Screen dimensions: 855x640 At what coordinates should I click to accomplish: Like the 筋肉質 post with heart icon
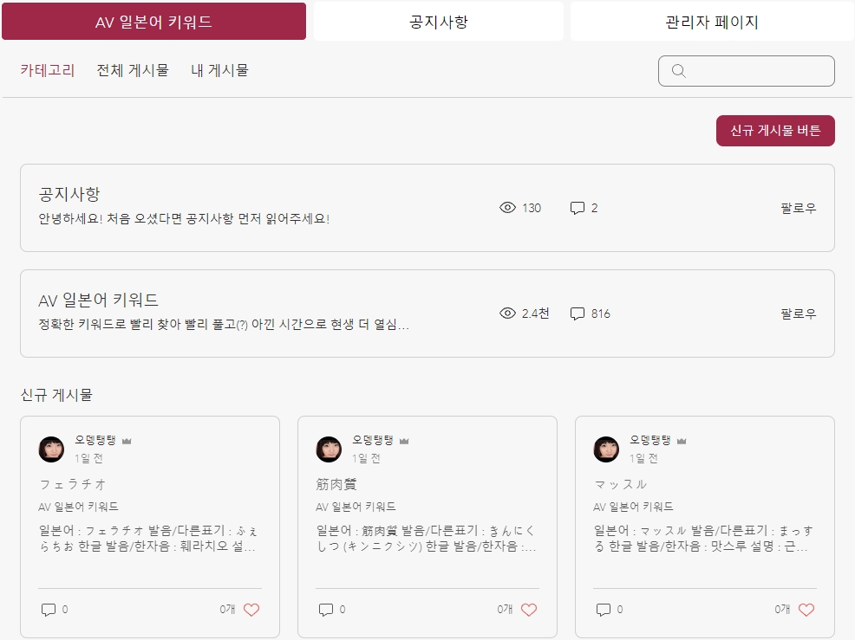[529, 610]
